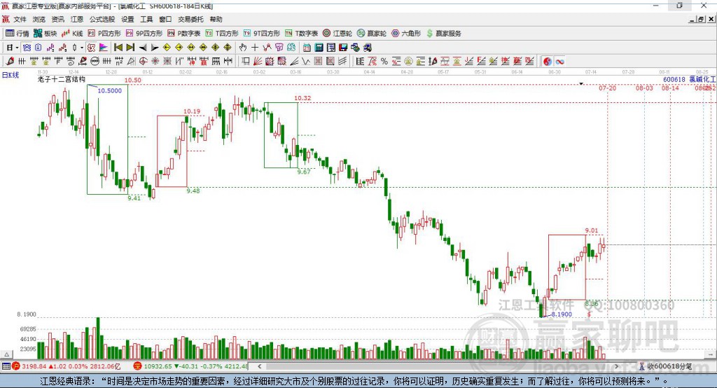
Task: Open the 帮助 menu
Action: [x=216, y=19]
